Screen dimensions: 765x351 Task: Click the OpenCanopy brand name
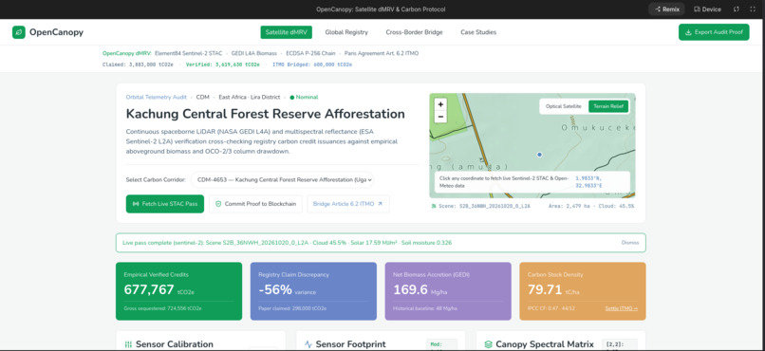click(56, 32)
